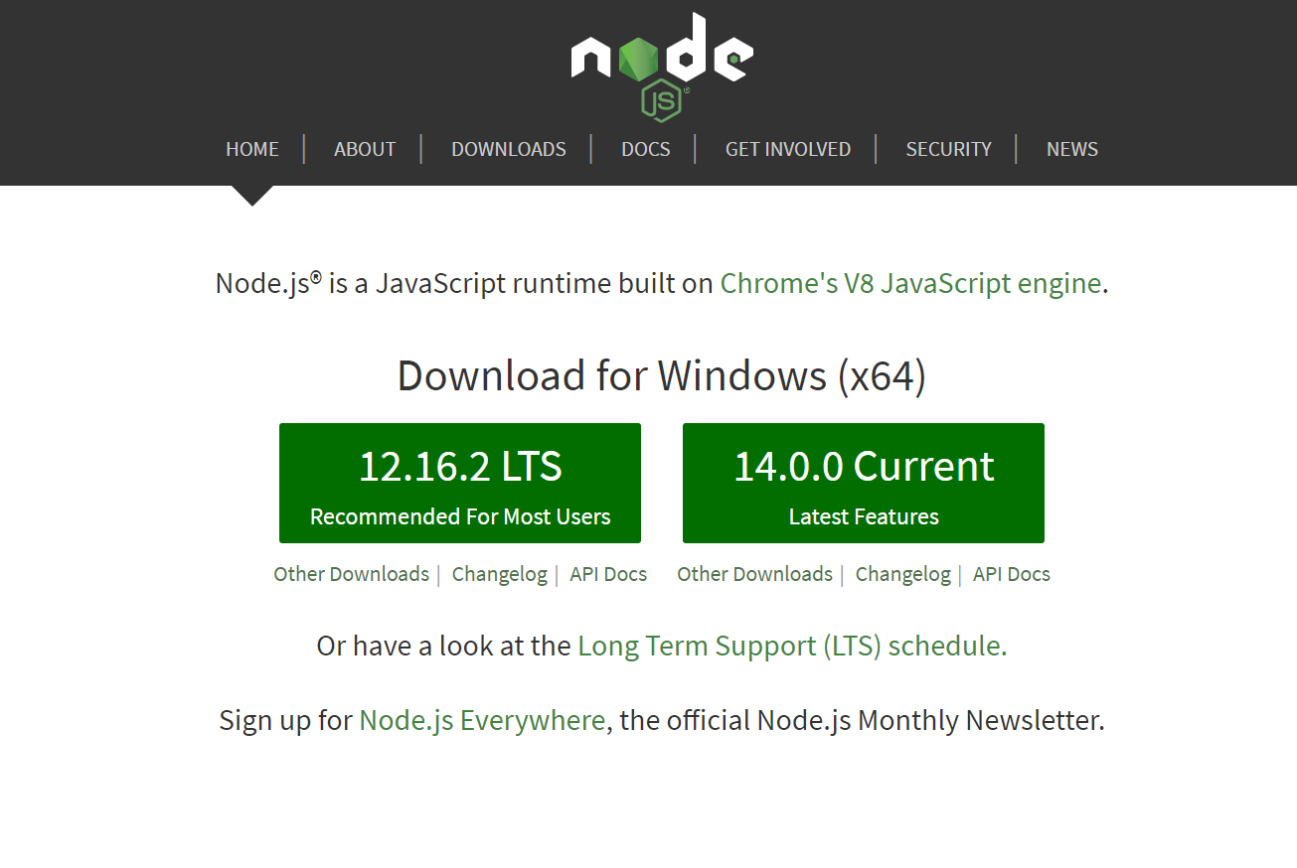
Task: Go to the HOME navigation item
Action: (x=252, y=149)
